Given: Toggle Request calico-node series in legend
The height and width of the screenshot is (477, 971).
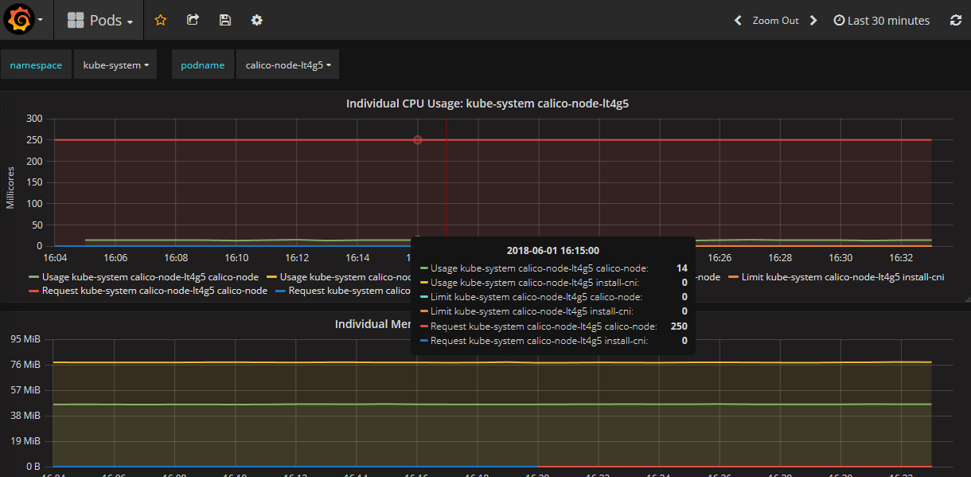Looking at the screenshot, I should [x=154, y=291].
